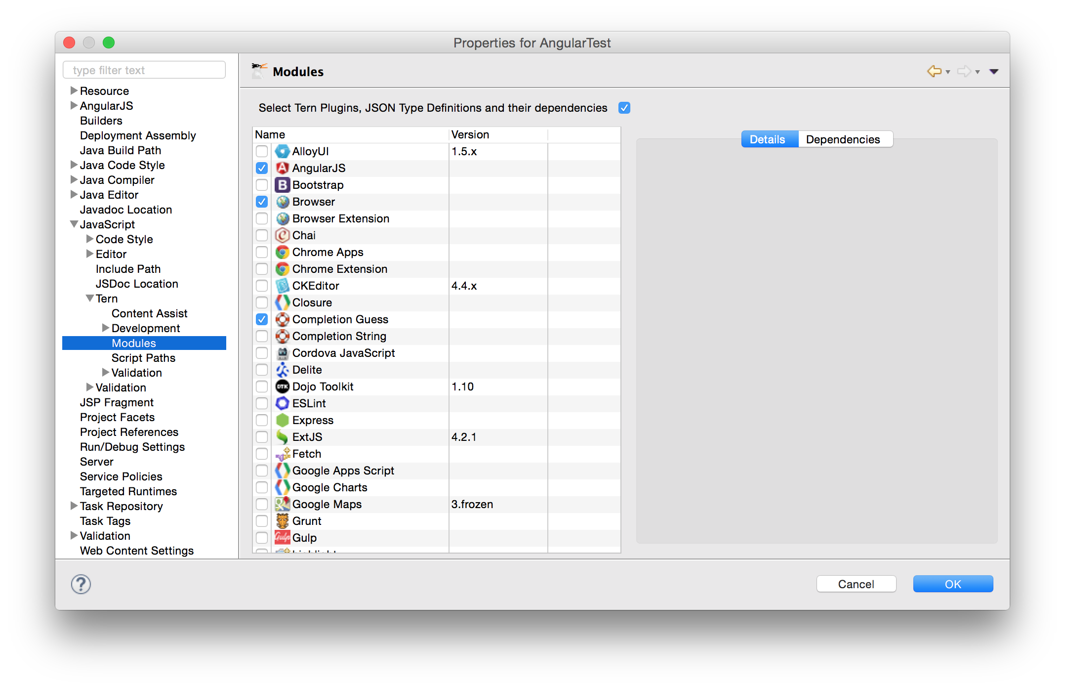
Task: Click the back navigation arrow icon
Action: [x=934, y=71]
